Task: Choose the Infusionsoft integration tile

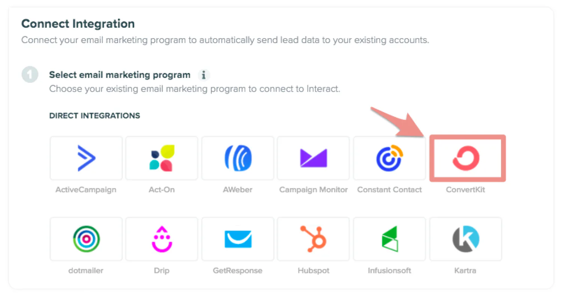Action: coord(389,239)
